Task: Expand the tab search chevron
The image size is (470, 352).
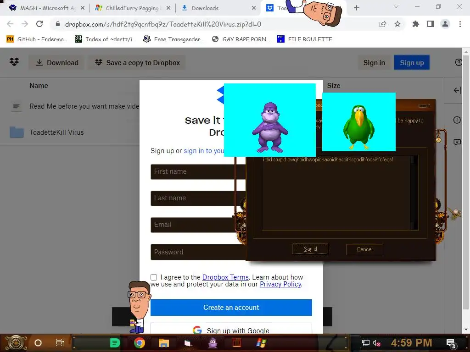Action: tap(396, 6)
